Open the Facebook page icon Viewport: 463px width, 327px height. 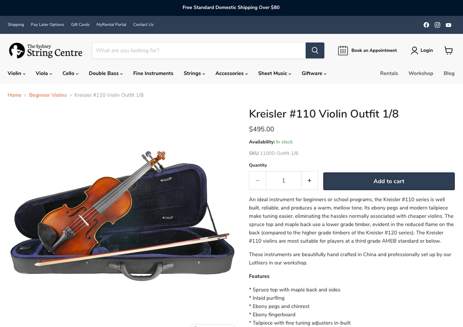[426, 25]
